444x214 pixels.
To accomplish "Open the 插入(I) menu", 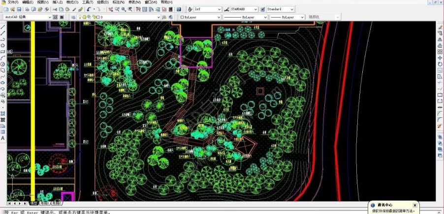I will pos(58,2).
